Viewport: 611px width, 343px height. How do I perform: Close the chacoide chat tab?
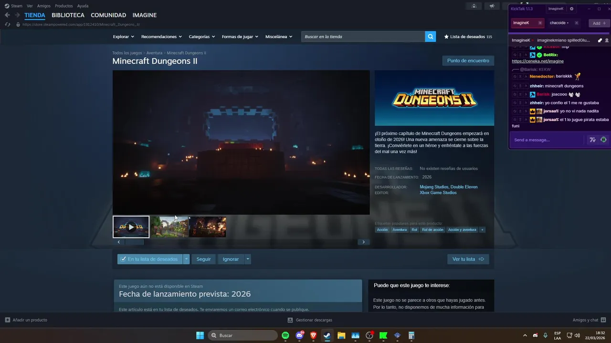coord(576,23)
